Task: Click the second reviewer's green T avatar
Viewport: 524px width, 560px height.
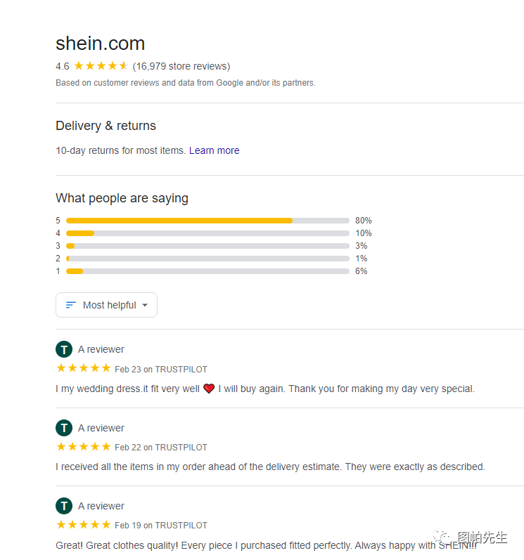Action: point(64,428)
